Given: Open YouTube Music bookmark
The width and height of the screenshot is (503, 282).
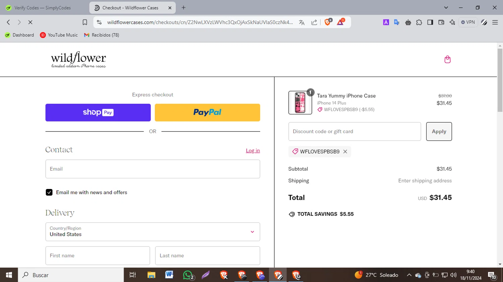Looking at the screenshot, I should click(x=59, y=35).
